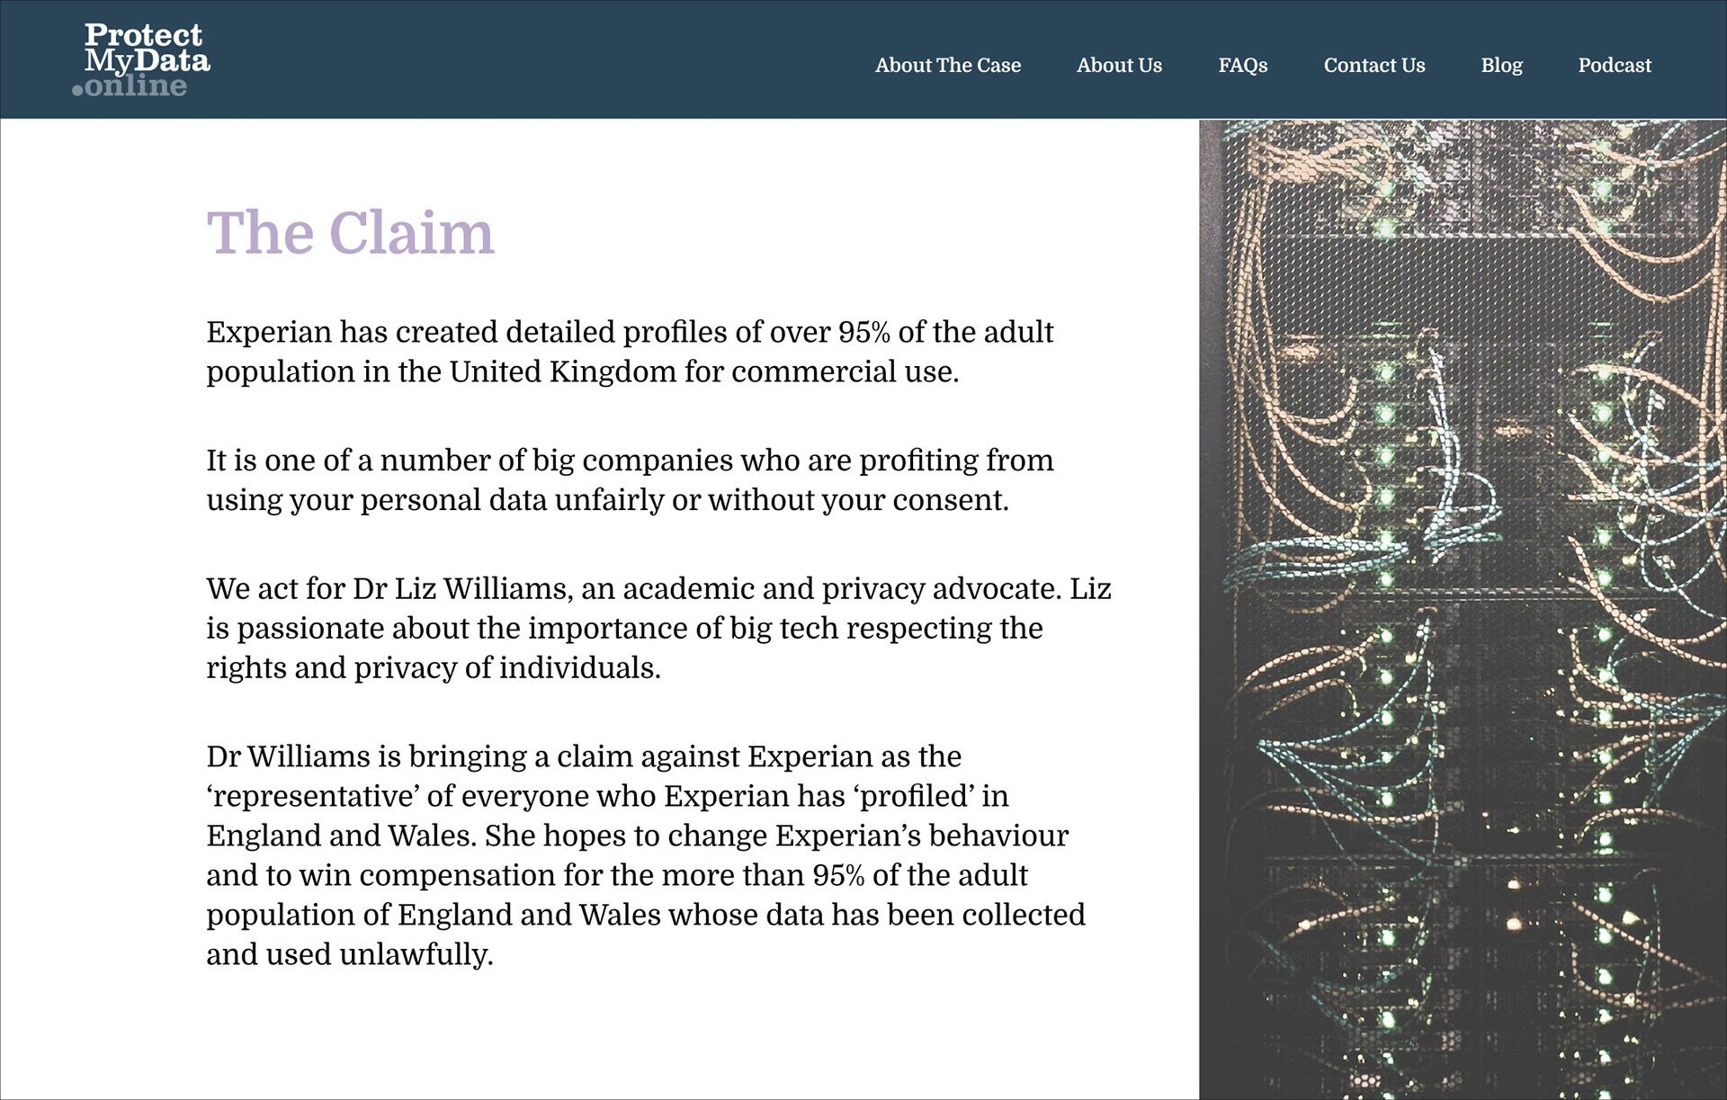Click the word "Protect" in the site logo
Screen dimensions: 1727x1100
(x=143, y=36)
